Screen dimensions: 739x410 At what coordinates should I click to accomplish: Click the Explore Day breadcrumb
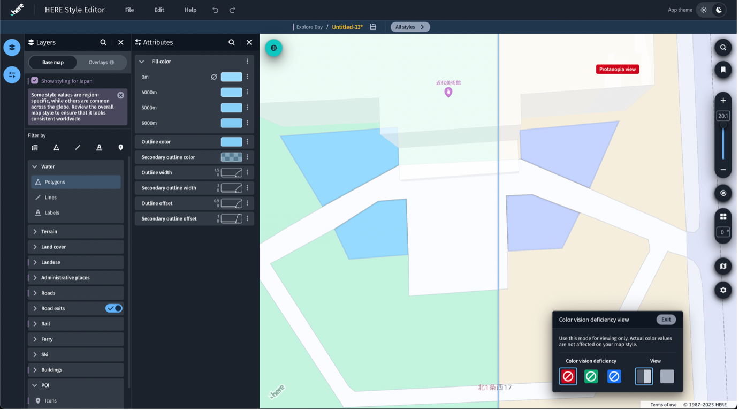click(310, 27)
